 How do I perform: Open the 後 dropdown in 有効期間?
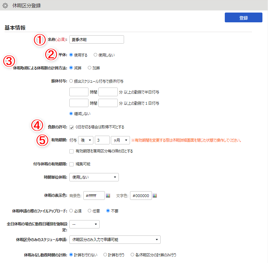click(x=86, y=140)
